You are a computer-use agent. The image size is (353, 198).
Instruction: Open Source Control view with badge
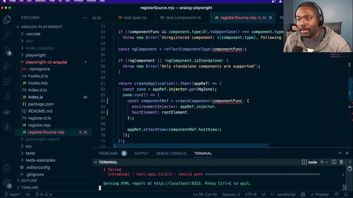click(7, 50)
